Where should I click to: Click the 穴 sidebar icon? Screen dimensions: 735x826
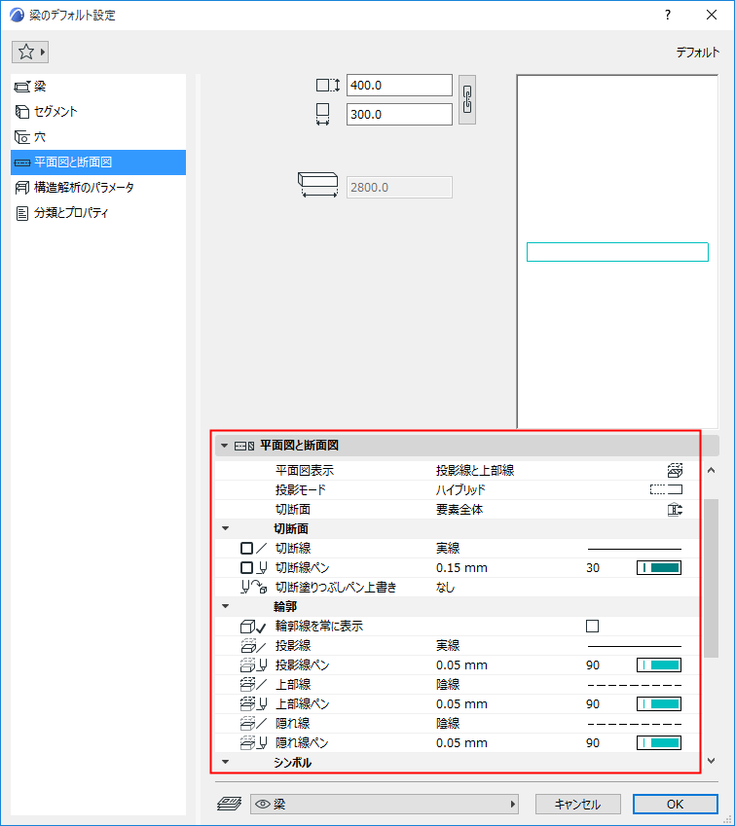[x=22, y=137]
